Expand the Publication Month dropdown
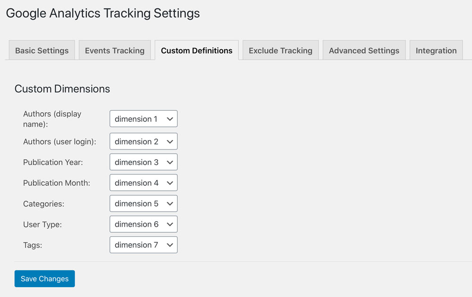472x297 pixels. coord(143,183)
